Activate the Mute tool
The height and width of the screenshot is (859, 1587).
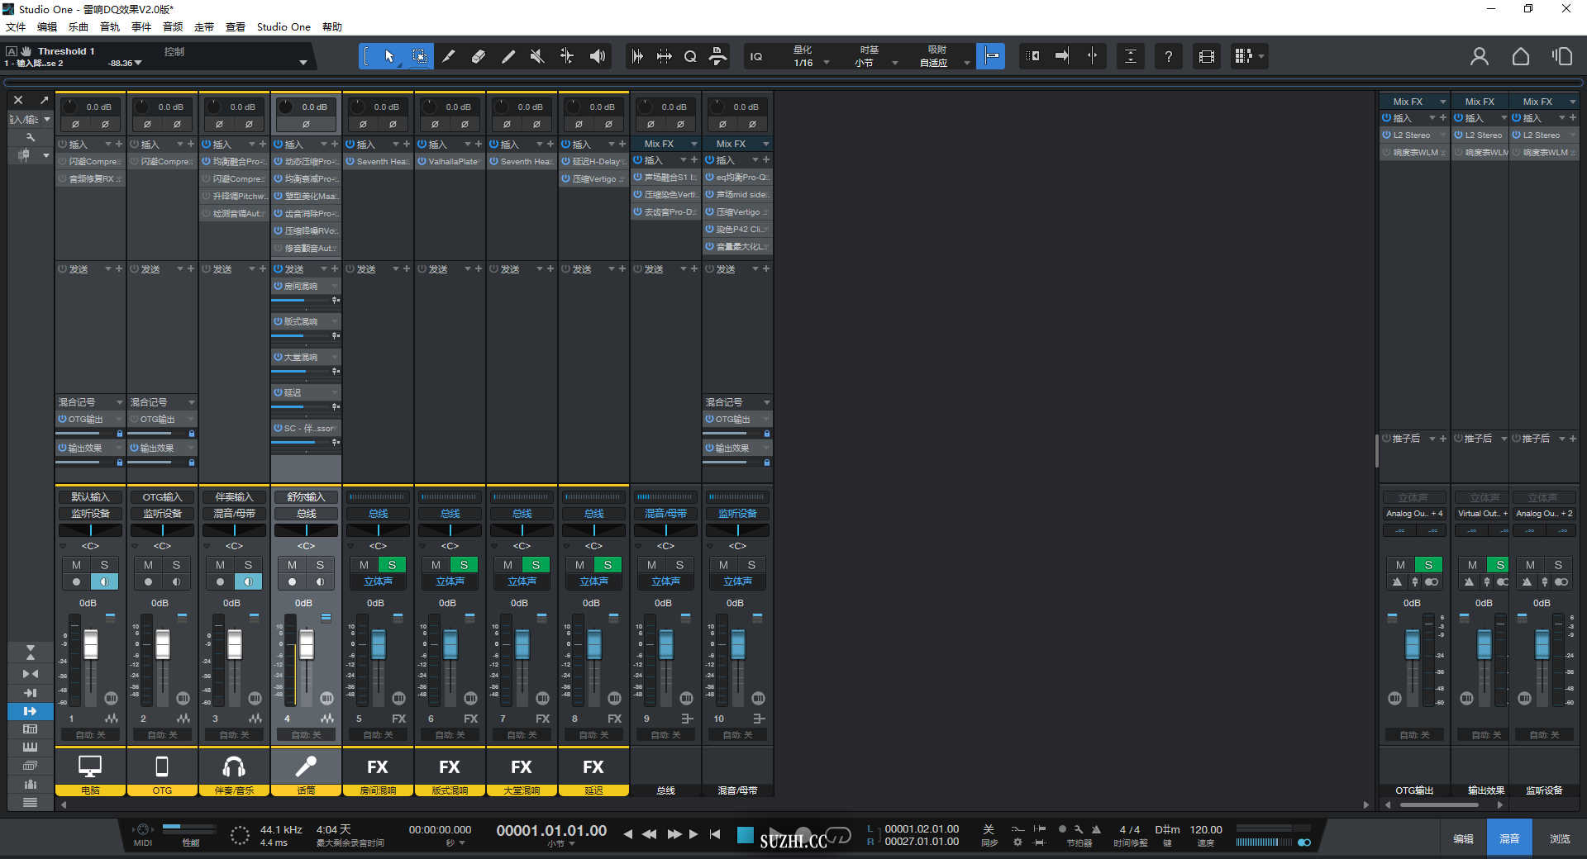(537, 56)
